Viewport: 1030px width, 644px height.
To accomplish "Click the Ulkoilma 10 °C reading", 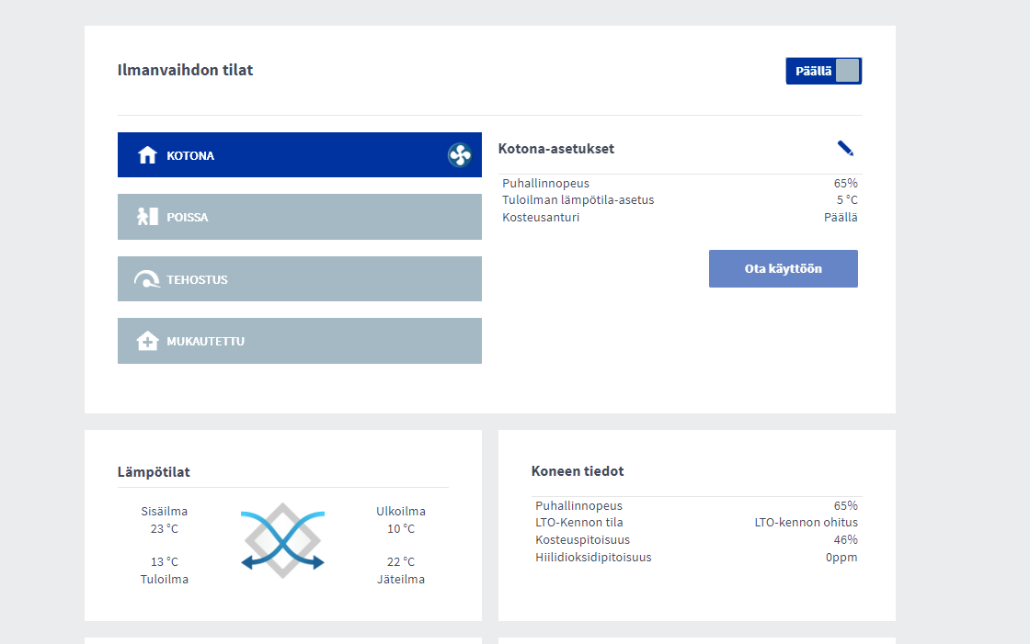I will click(x=401, y=520).
